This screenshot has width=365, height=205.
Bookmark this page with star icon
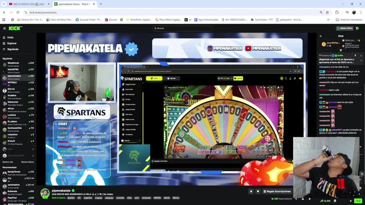(327, 12)
